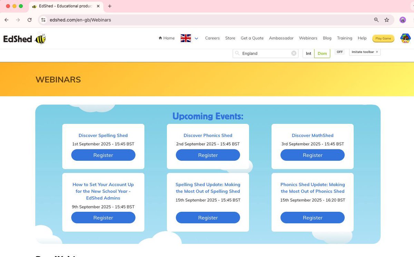Image resolution: width=414 pixels, height=257 pixels.
Task: Bookmark this page with the star icon
Action: (387, 20)
